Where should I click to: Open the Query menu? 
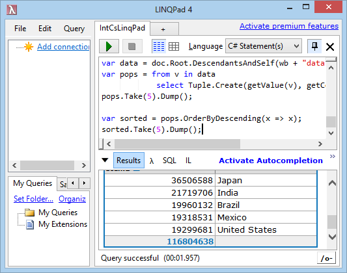pyautogui.click(x=74, y=29)
